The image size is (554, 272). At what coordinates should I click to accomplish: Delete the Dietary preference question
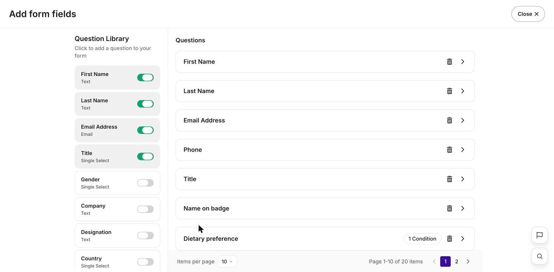coord(450,239)
